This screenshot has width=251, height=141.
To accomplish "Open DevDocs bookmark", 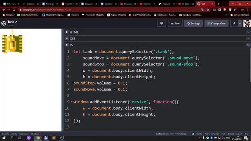I will [x=73, y=15].
